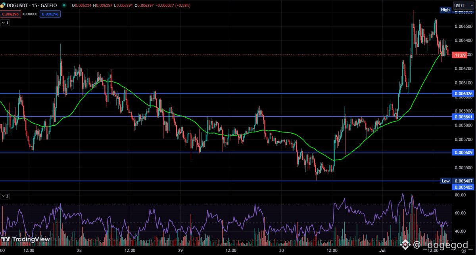The width and height of the screenshot is (476, 255).
Task: Click the Low price label
Action: click(446, 181)
